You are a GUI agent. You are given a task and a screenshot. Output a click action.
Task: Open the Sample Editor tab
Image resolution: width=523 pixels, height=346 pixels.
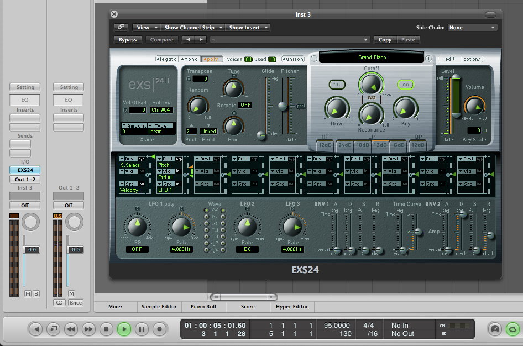pos(159,307)
